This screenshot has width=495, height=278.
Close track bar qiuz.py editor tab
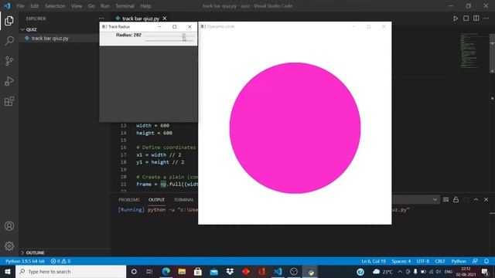[x=165, y=19]
